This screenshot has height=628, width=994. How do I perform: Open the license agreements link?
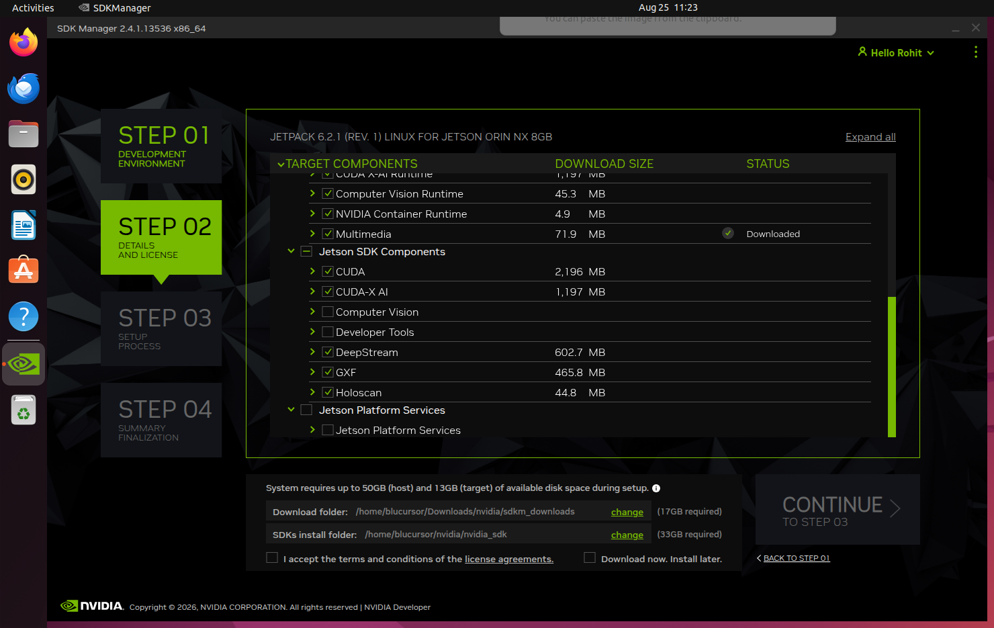tap(509, 559)
